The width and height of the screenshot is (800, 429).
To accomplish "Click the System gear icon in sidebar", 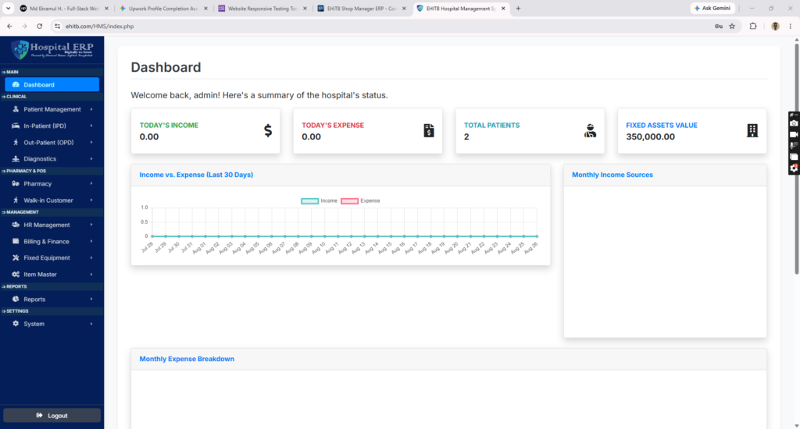I will coord(16,324).
